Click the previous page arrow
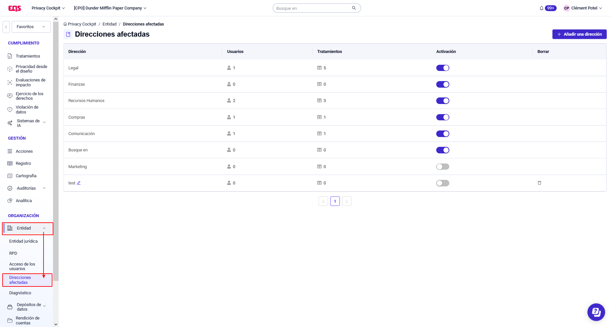Screen dimensions: 611x327 coord(323,201)
